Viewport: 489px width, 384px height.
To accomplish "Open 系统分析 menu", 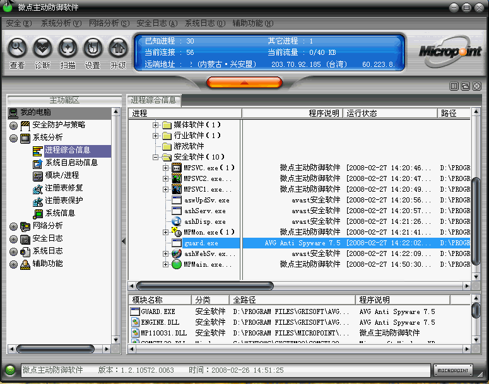I will (61, 23).
